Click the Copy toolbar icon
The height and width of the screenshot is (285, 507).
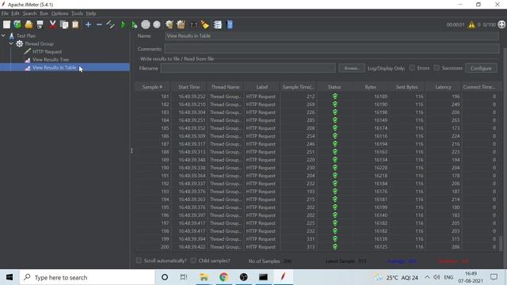[x=64, y=25]
